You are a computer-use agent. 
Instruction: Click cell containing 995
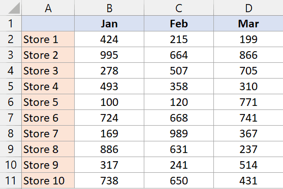tap(109, 55)
